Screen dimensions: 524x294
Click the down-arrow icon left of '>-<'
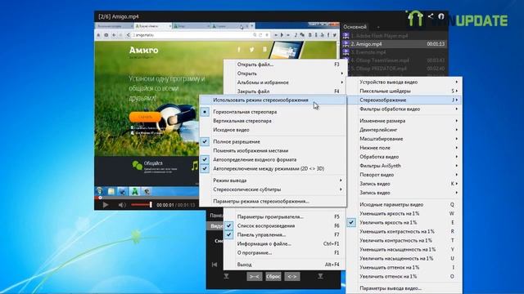click(x=226, y=276)
